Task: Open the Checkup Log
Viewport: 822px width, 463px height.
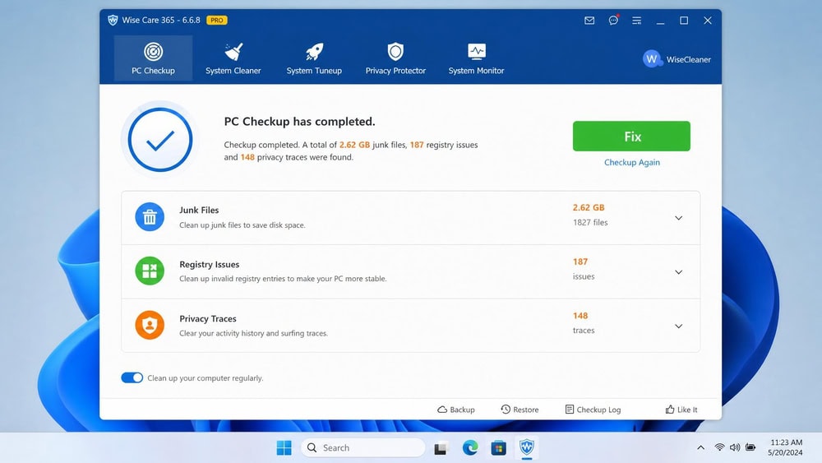Action: pos(593,410)
